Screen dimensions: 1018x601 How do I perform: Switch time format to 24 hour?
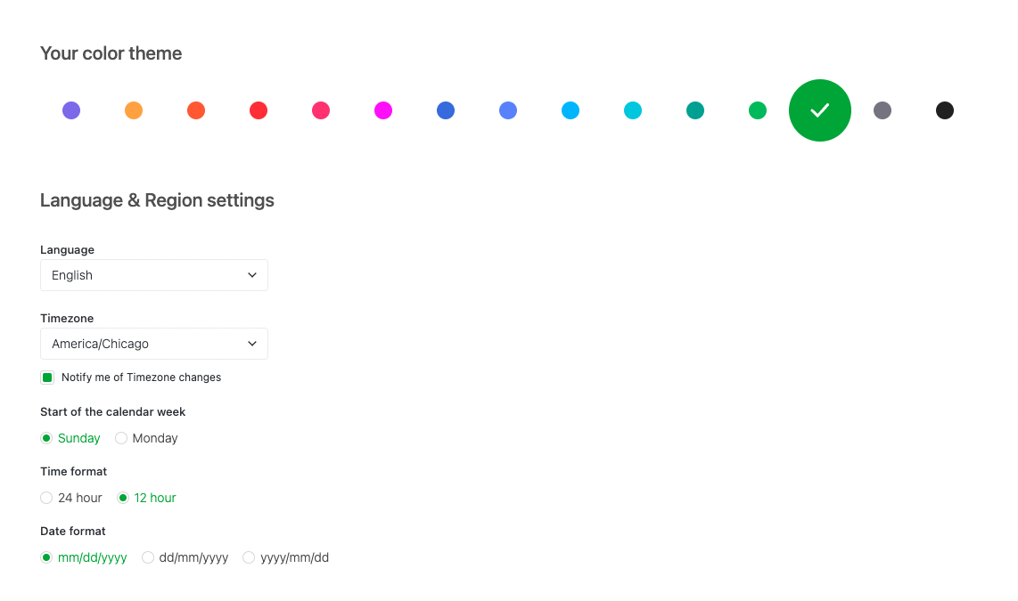tap(46, 498)
